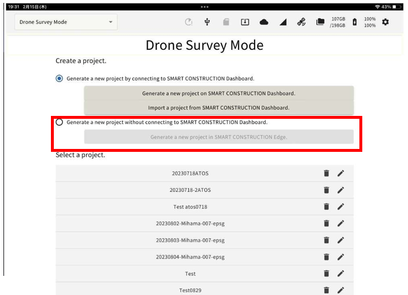Delete project 20230718ATOS with trash icon
The image size is (408, 295).
[326, 173]
